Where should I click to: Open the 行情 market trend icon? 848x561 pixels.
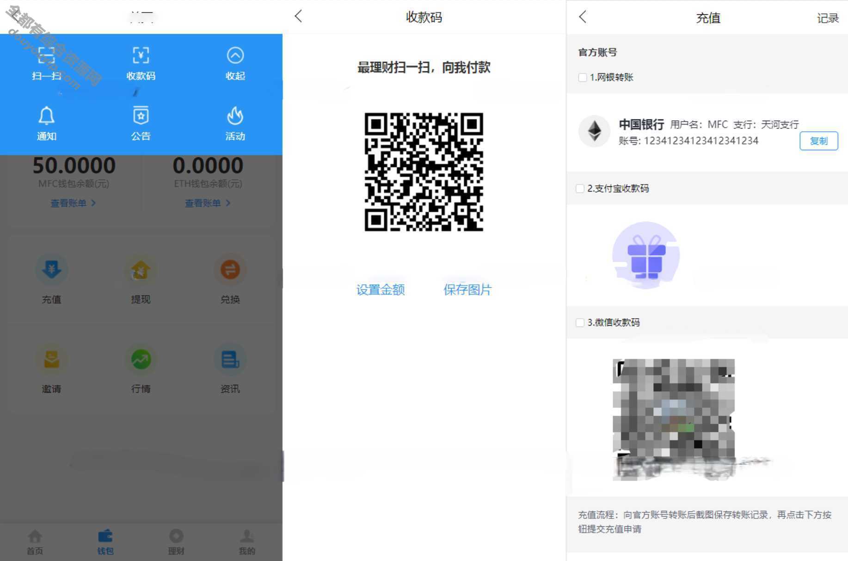(x=141, y=359)
